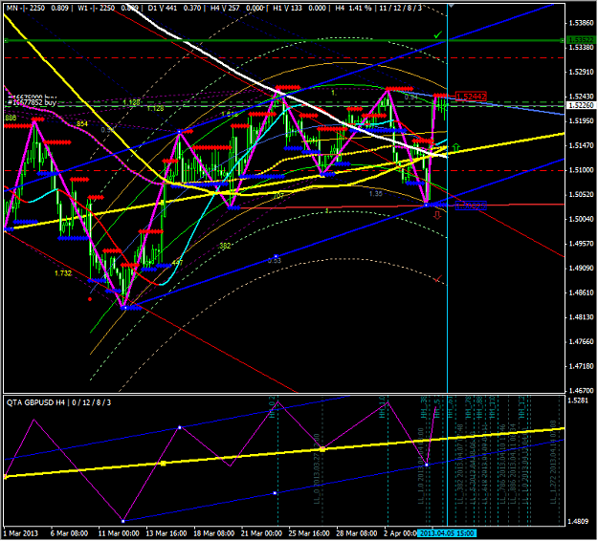598x541 pixels.
Task: Select the QTA panel upper channel anchor point
Action: click(180, 427)
